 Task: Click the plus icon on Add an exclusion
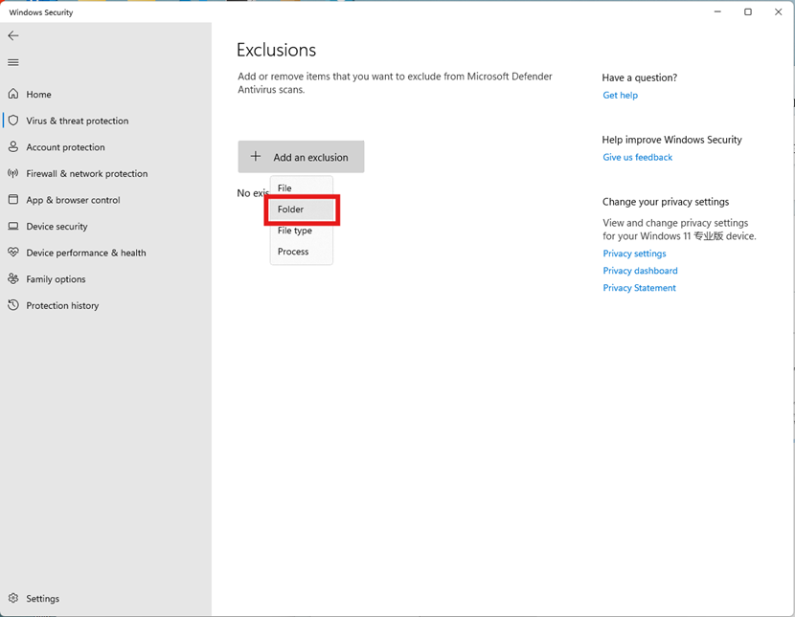tap(256, 156)
